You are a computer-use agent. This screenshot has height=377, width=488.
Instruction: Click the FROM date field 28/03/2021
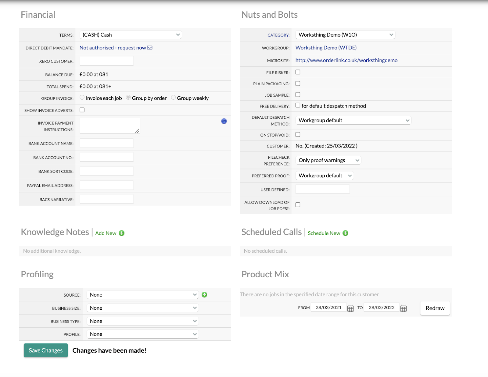[328, 308]
